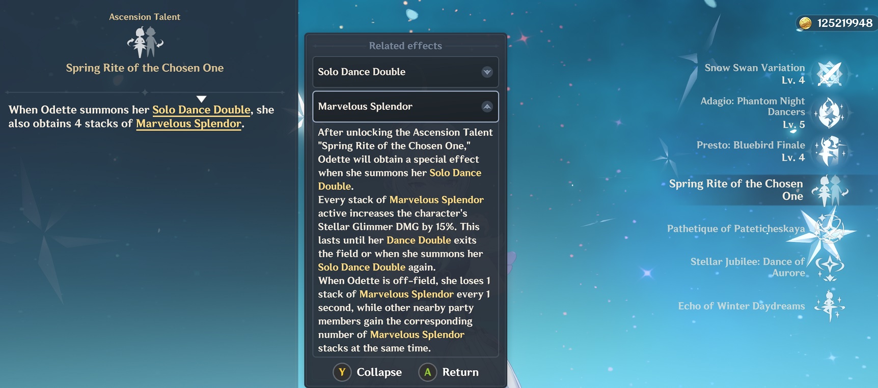878x388 pixels.
Task: Open the Pathetique of Pateticheskaya talent icon
Action: pyautogui.click(x=830, y=229)
